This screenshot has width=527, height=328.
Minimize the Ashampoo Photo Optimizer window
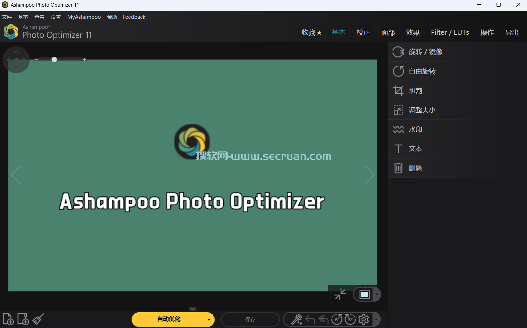479,5
